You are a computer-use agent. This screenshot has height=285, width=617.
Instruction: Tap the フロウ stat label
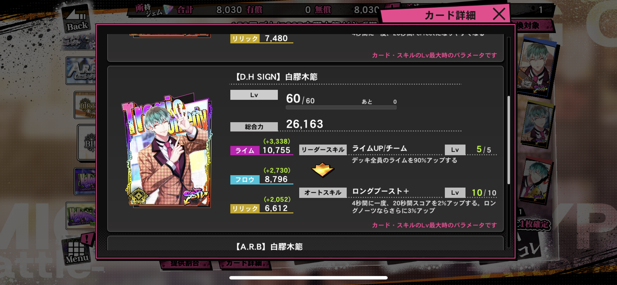(x=245, y=179)
